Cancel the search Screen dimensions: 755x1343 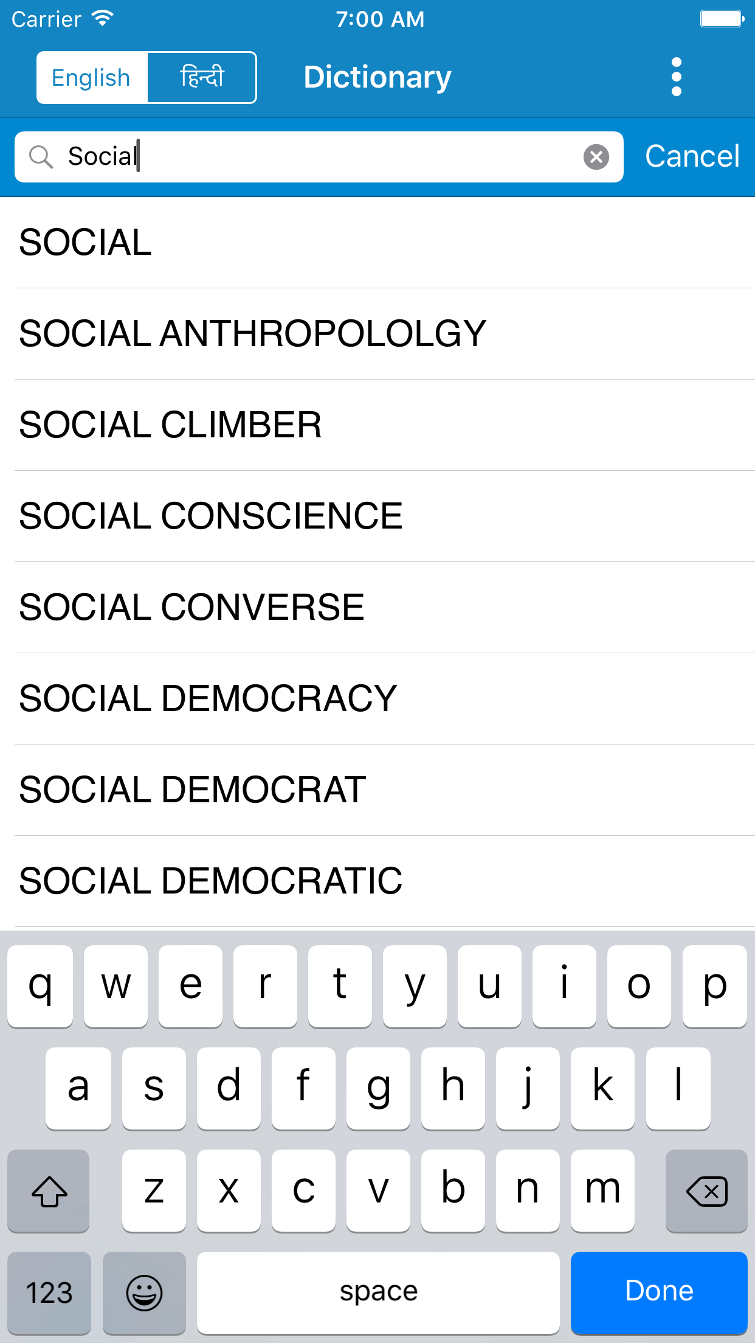(x=692, y=157)
